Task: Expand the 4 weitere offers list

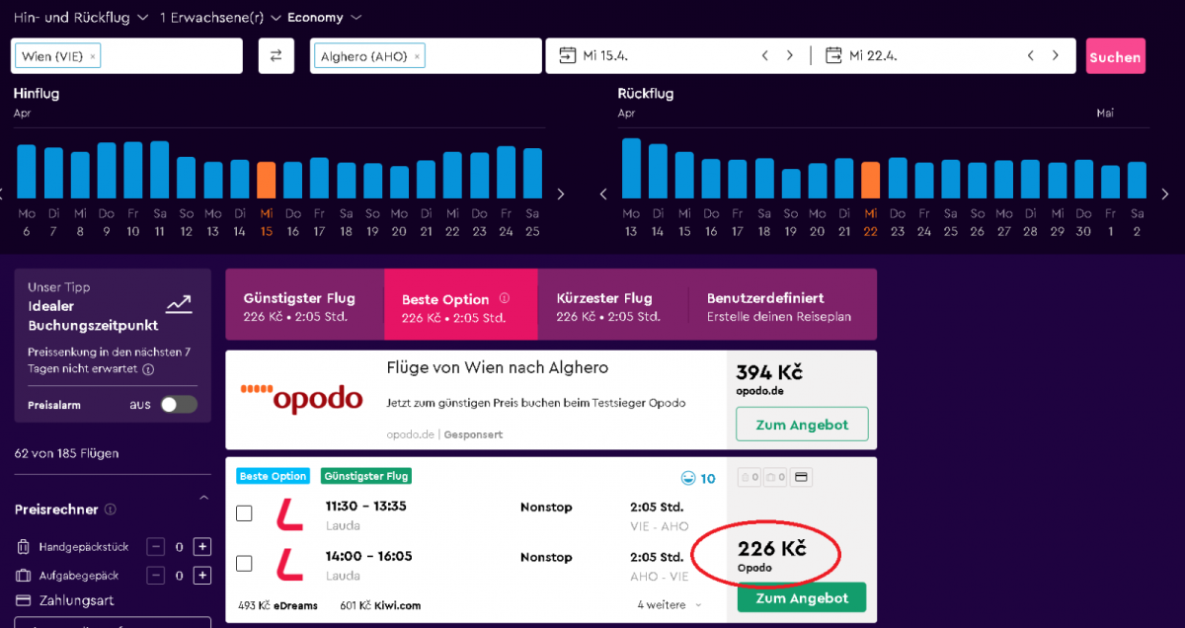Action: [670, 605]
